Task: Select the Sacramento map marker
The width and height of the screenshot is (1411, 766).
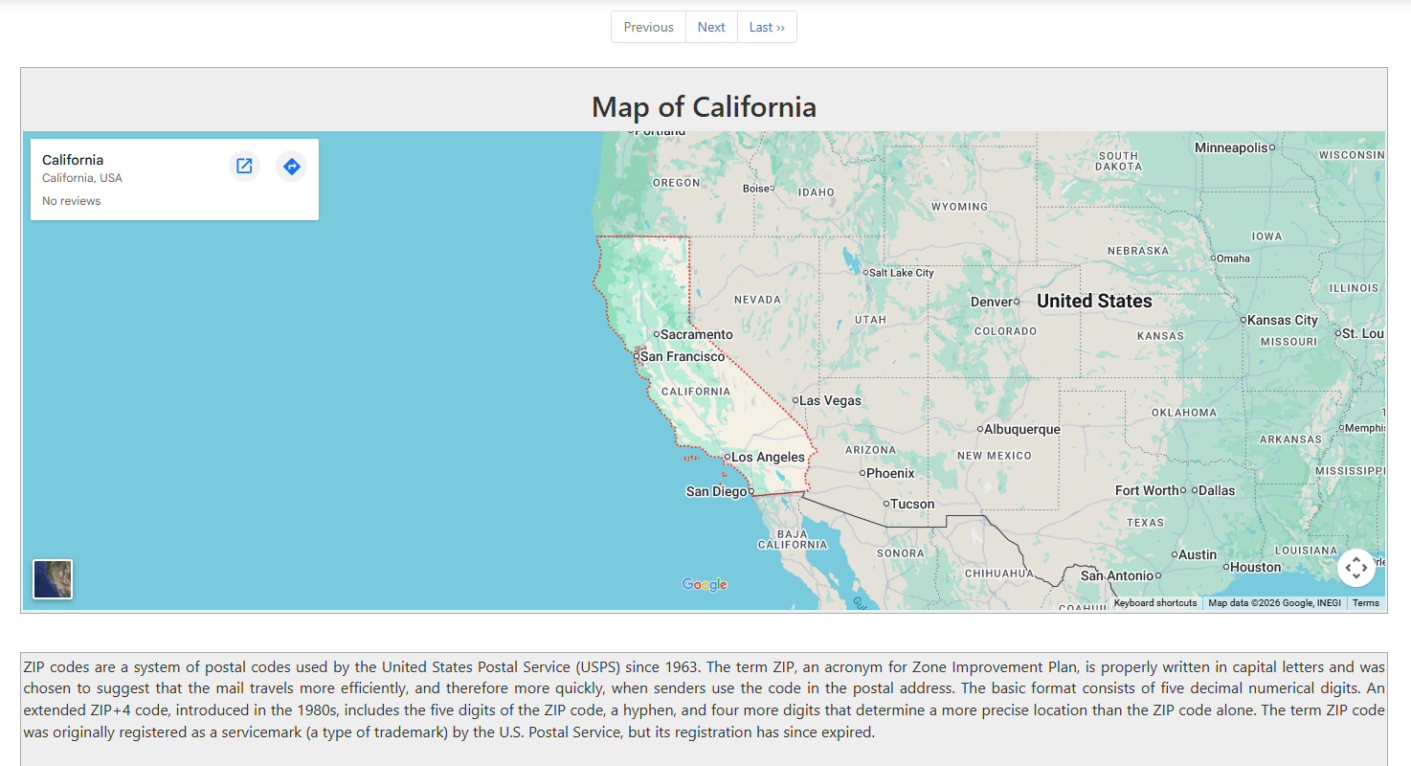Action: (x=657, y=334)
